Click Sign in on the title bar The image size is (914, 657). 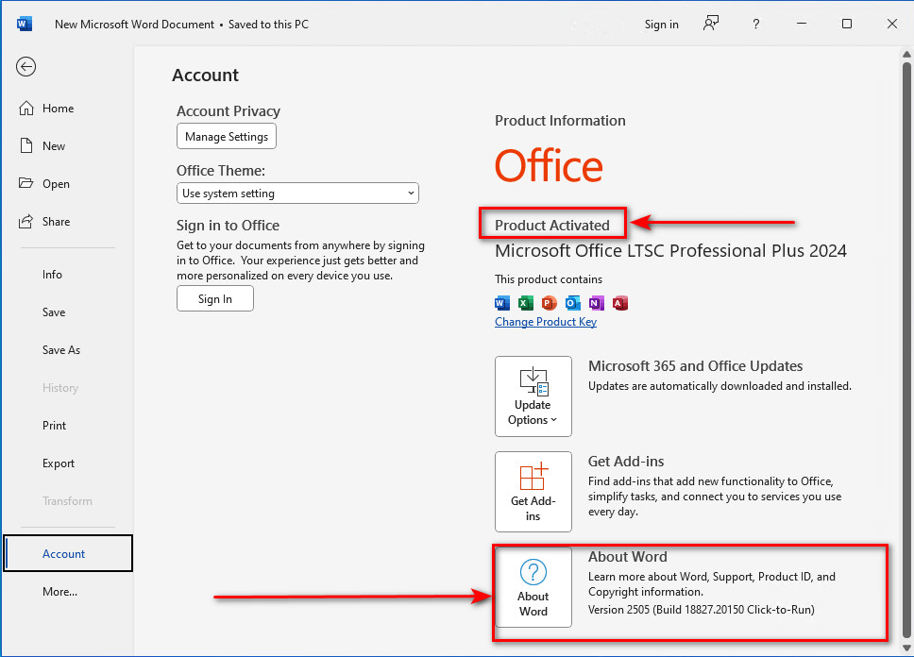tap(661, 25)
